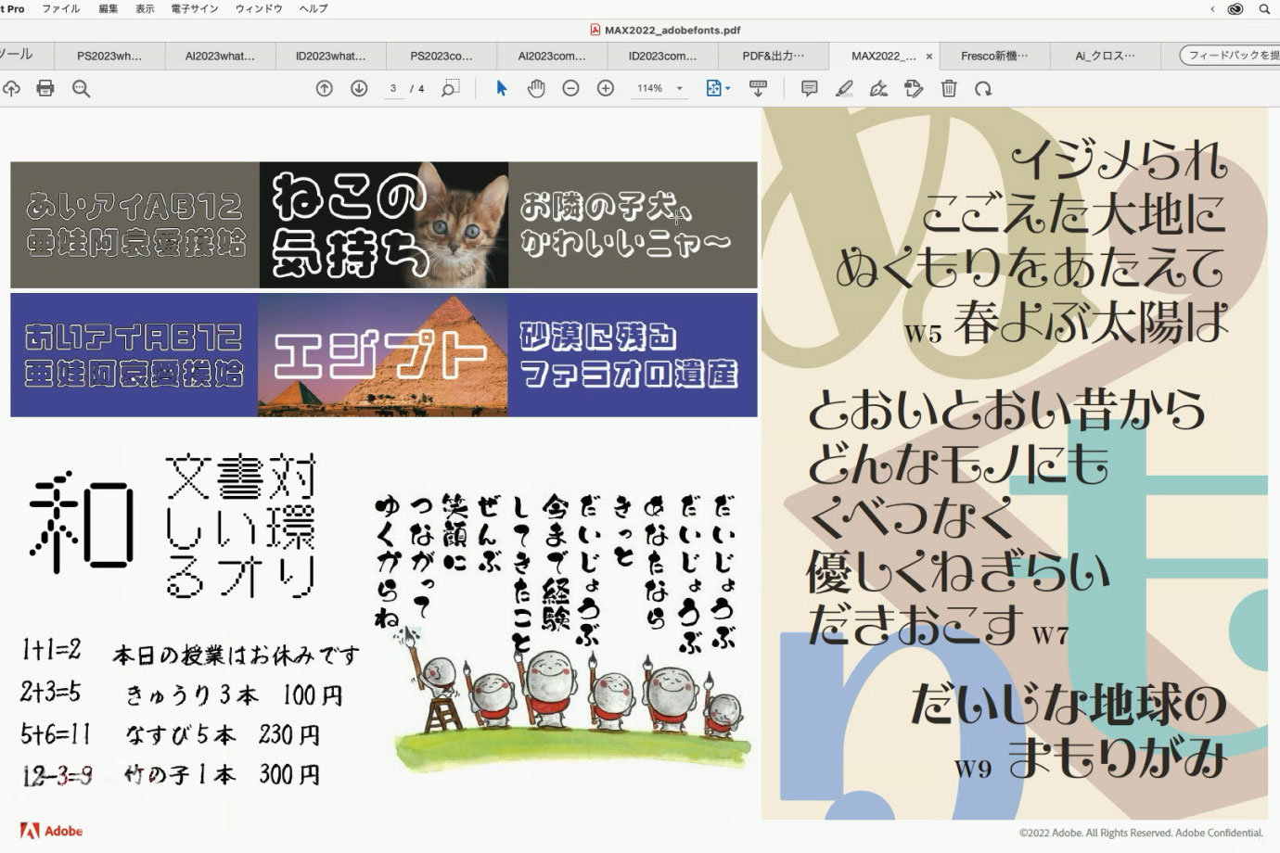Screen dimensions: 1280x853
Task: Zoom out with the minus icon
Action: click(x=571, y=88)
